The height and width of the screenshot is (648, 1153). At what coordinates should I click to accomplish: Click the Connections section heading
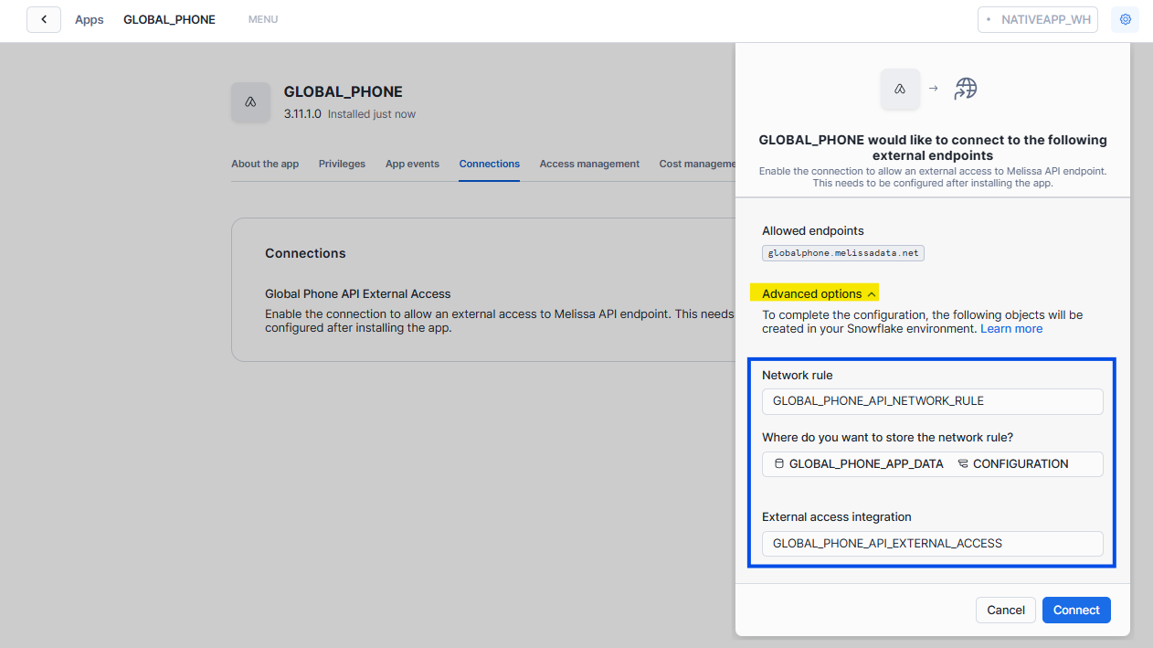point(305,253)
